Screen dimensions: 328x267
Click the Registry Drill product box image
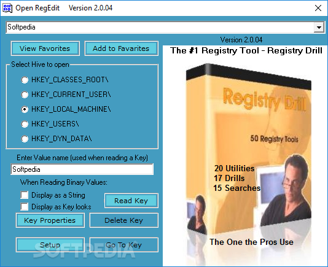(x=249, y=150)
